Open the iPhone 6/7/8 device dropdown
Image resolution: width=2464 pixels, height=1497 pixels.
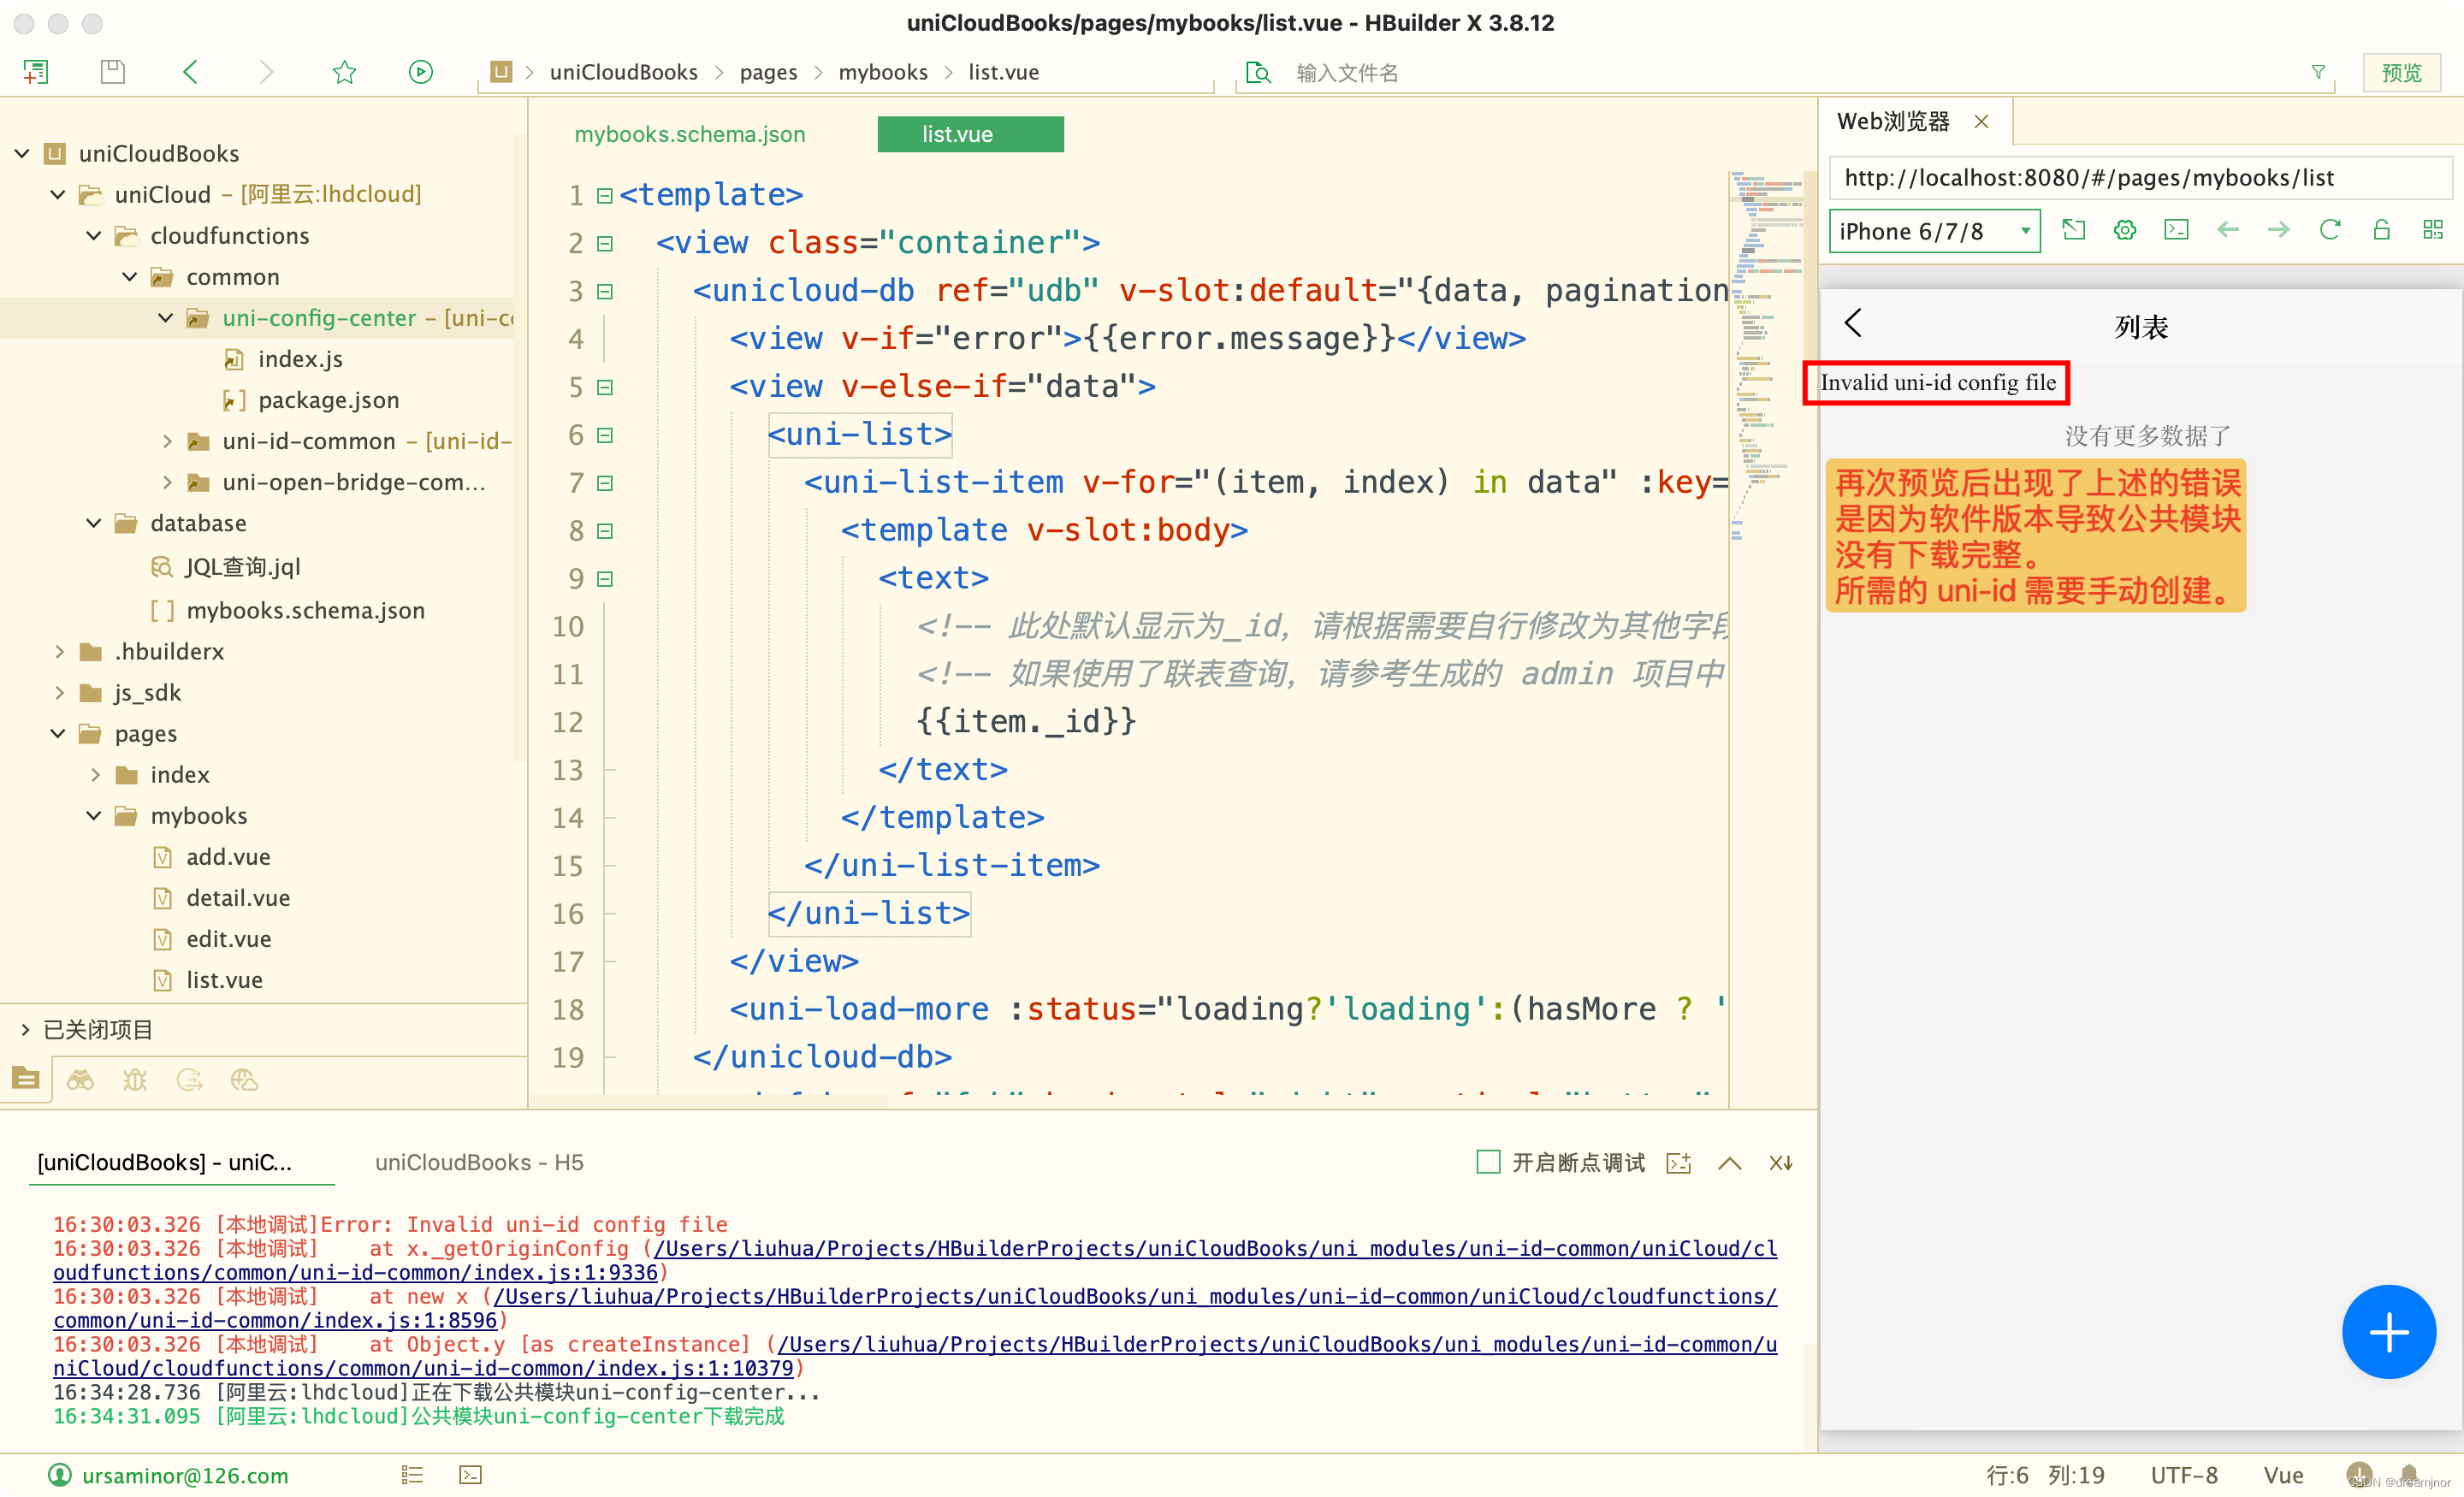(1934, 231)
